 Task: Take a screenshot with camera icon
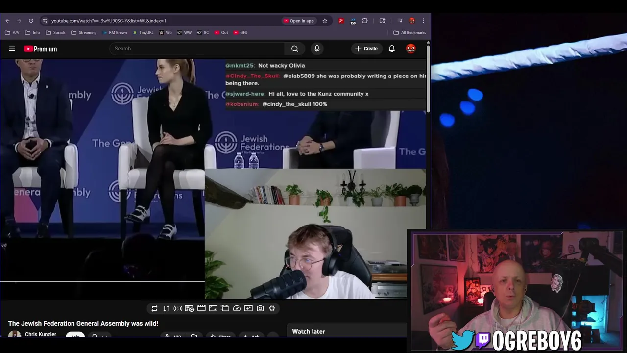260,308
